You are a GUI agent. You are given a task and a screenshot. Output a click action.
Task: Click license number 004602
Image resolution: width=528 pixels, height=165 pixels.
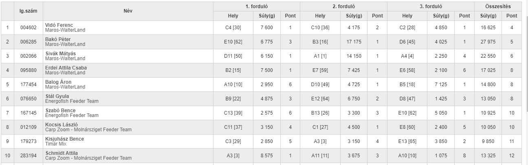click(29, 28)
